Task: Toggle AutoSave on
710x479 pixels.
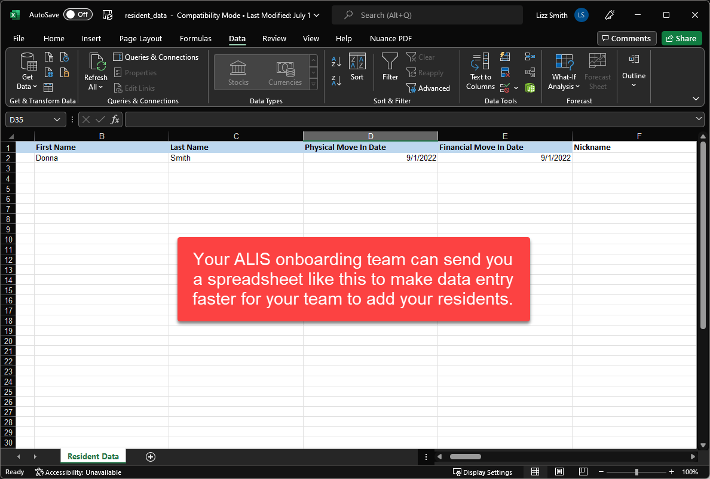Action: point(78,14)
